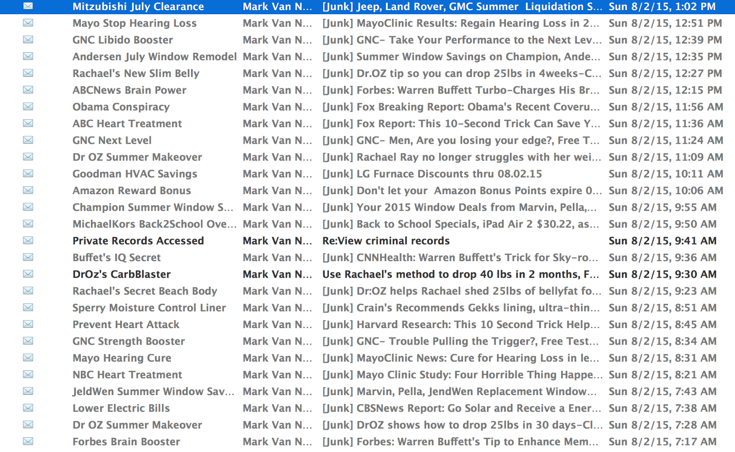Select the 'Private Records Accessed' unread message name
The width and height of the screenshot is (735, 452).
pos(138,241)
